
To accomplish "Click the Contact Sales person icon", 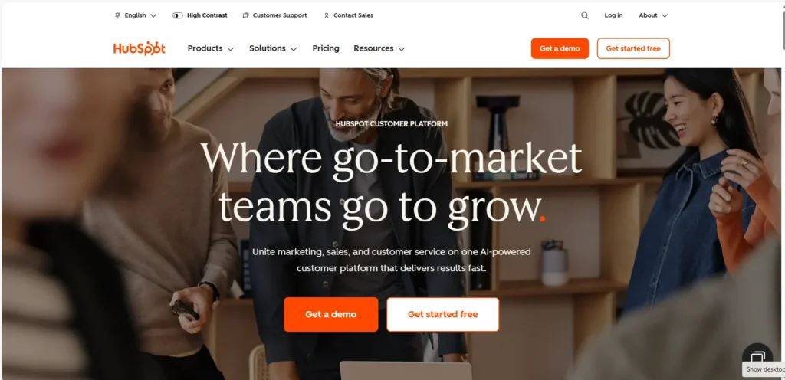I will tap(327, 15).
